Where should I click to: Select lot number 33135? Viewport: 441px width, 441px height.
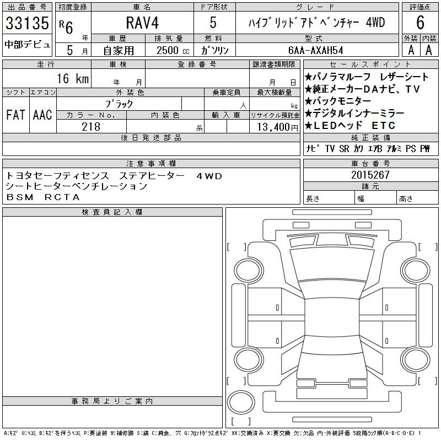27,23
